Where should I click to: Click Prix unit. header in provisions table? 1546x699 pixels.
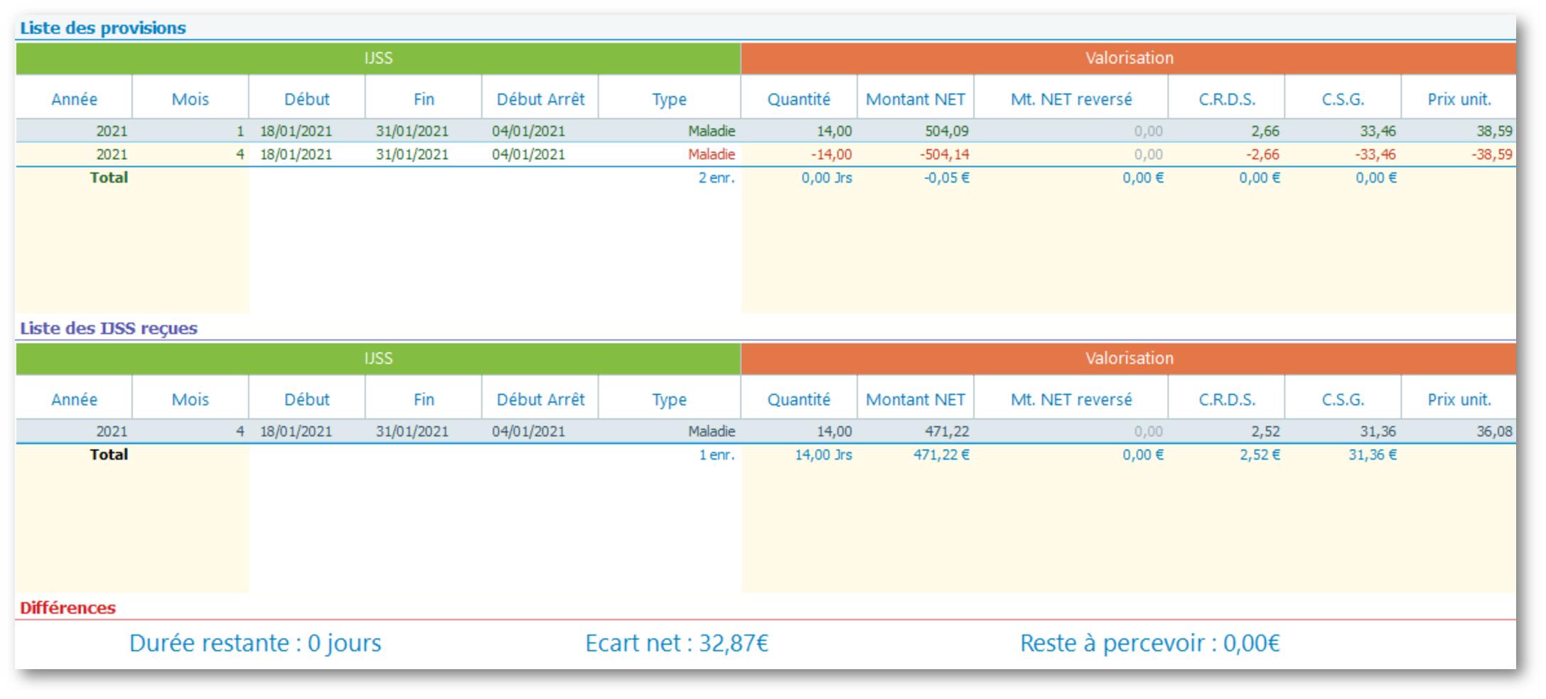pyautogui.click(x=1459, y=99)
